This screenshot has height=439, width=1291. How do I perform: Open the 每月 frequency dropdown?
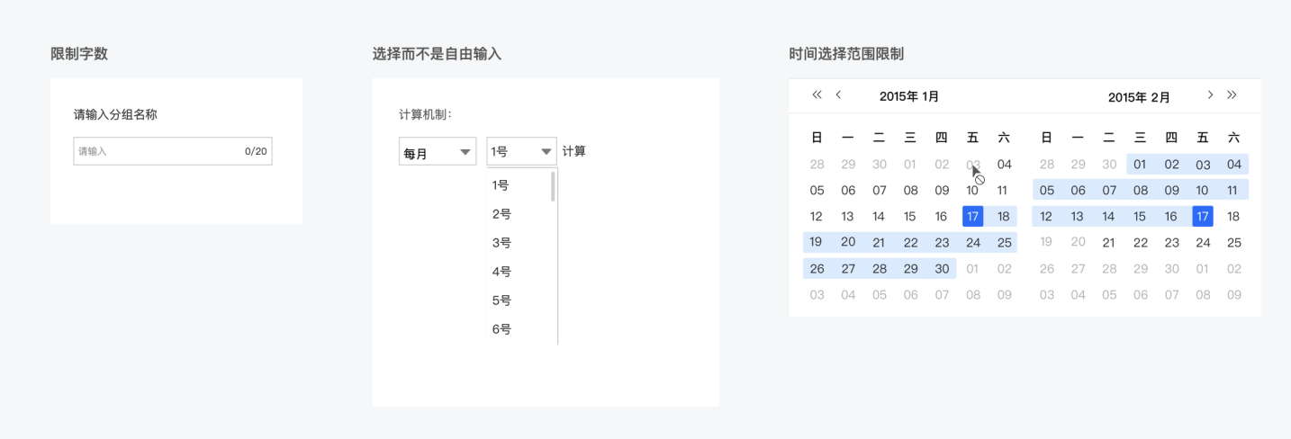click(438, 152)
